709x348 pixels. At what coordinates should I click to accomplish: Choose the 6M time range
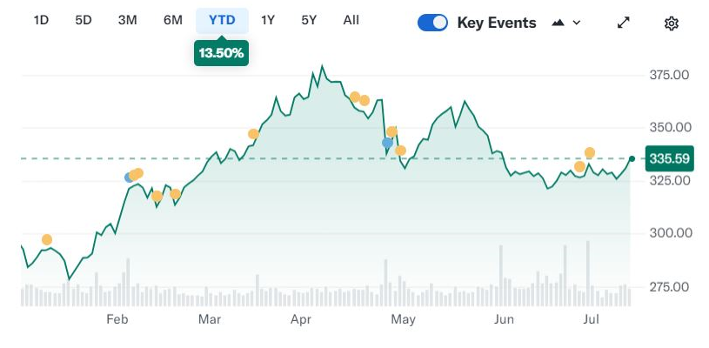click(172, 20)
